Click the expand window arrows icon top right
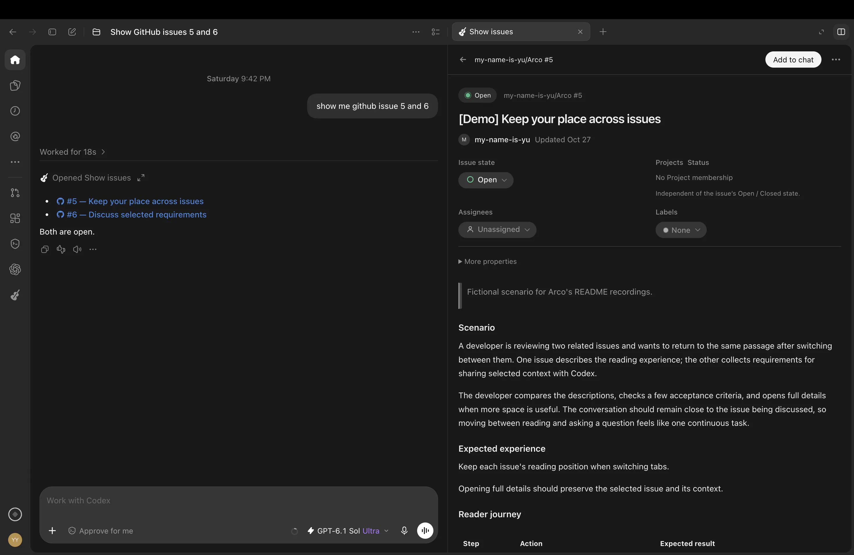The image size is (854, 555). pos(821,32)
